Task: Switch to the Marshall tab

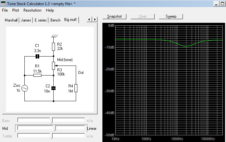Action: pos(11,20)
